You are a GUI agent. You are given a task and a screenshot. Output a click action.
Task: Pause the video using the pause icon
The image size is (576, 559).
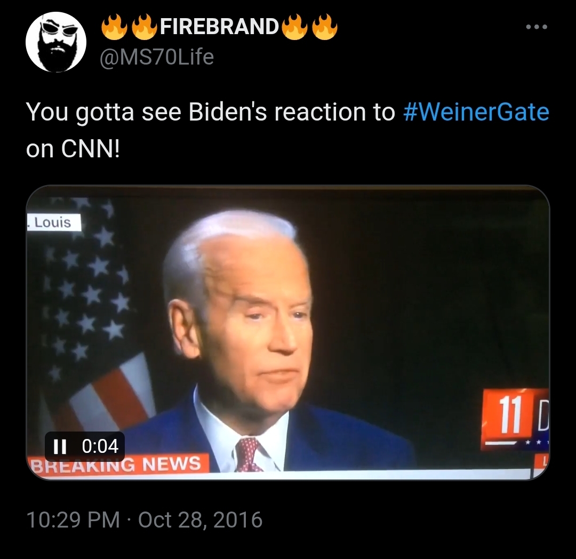pos(60,446)
